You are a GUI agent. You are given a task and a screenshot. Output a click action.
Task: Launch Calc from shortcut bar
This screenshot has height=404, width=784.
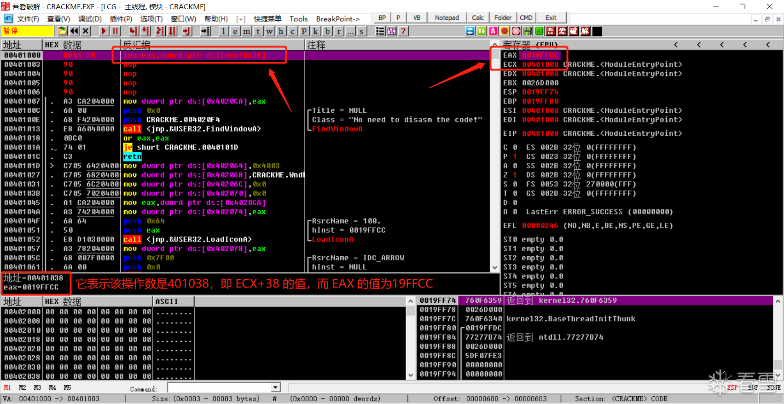[x=478, y=18]
